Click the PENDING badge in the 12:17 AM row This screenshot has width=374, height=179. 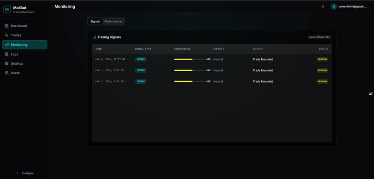[322, 59]
